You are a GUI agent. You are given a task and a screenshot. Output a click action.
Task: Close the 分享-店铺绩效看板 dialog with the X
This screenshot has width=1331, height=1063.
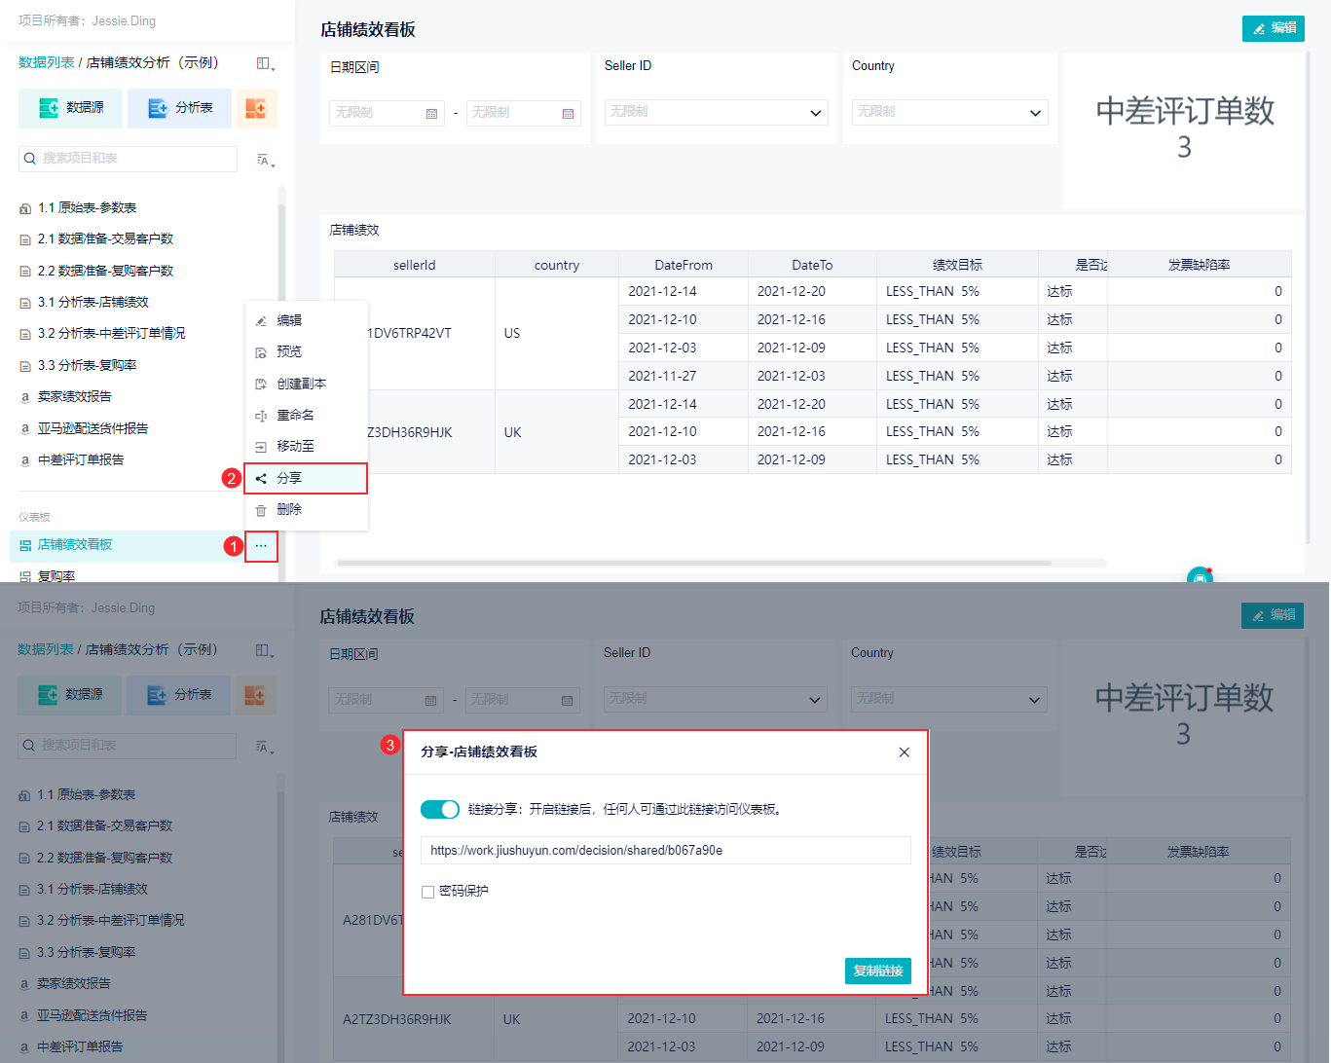click(905, 752)
